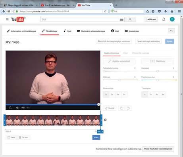Go to Firefox home page icon

click(172, 12)
